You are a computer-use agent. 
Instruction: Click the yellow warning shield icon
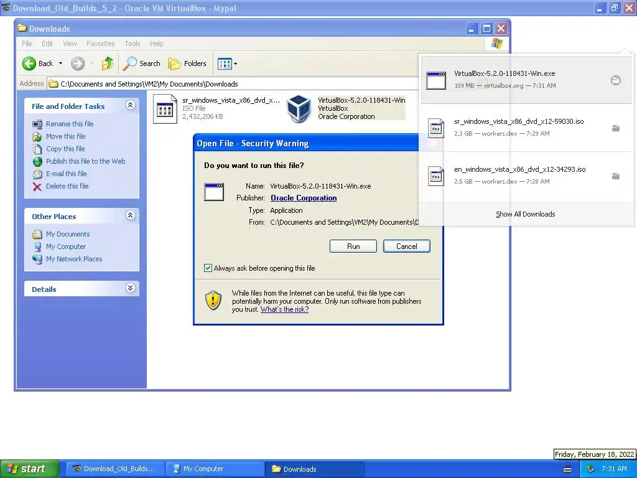[x=213, y=300]
